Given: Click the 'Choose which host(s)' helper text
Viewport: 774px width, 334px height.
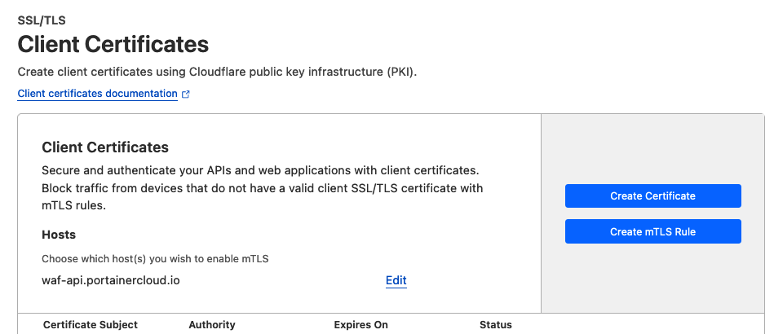Looking at the screenshot, I should tap(155, 258).
